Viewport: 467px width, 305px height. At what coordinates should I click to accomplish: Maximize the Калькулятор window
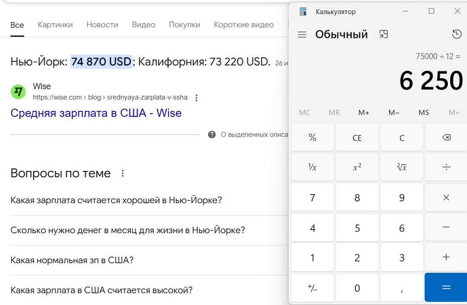click(431, 11)
